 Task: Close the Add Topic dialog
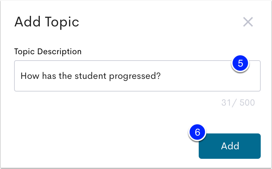[248, 22]
